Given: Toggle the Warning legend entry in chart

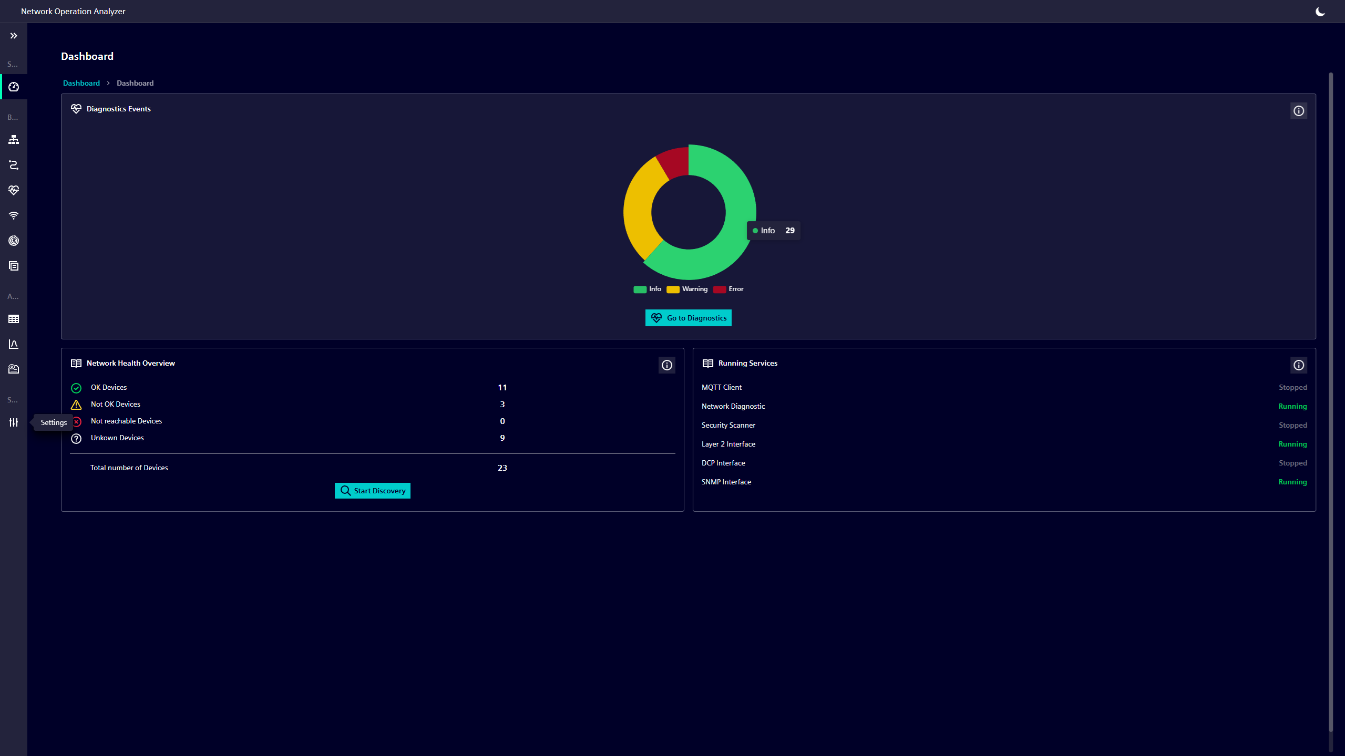Looking at the screenshot, I should click(687, 289).
